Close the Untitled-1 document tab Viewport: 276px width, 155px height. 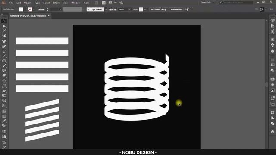click(x=49, y=16)
